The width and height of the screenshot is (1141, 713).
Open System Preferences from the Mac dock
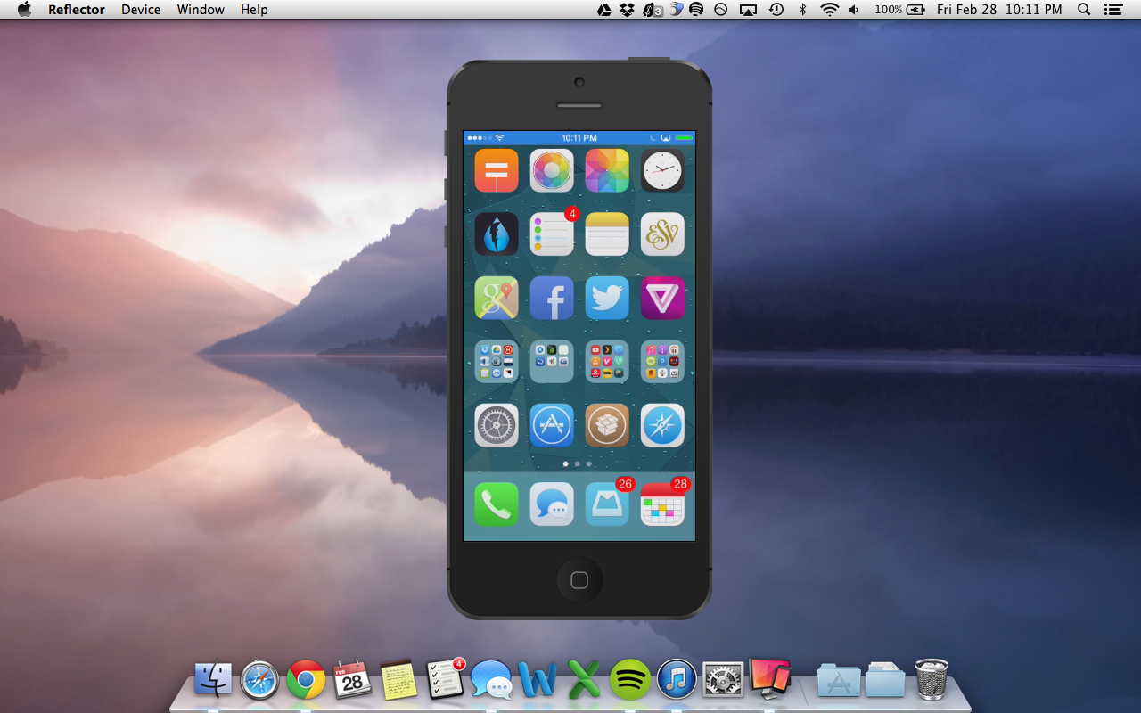[723, 680]
